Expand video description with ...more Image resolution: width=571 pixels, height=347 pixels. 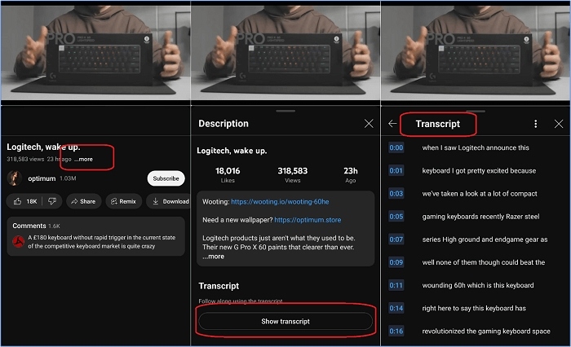(x=84, y=159)
